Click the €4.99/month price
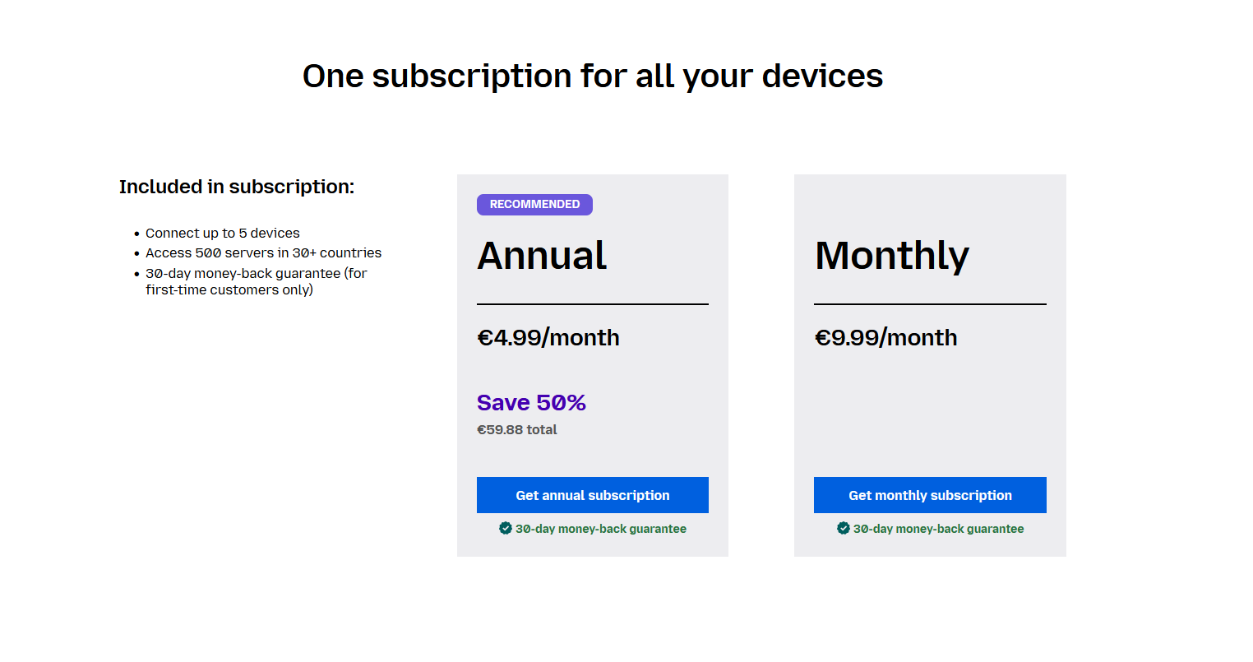The height and width of the screenshot is (662, 1253). [548, 338]
